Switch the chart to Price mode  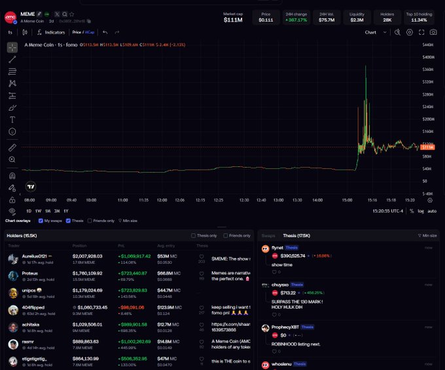click(77, 32)
